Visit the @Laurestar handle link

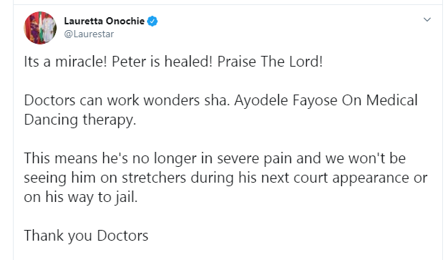click(89, 34)
